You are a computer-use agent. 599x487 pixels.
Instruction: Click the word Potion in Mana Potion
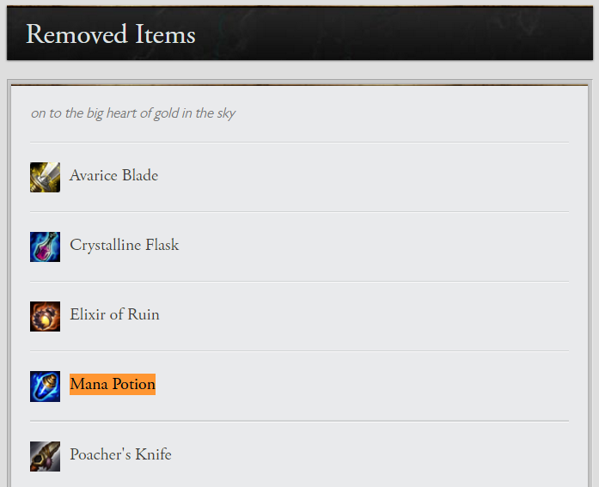[133, 384]
